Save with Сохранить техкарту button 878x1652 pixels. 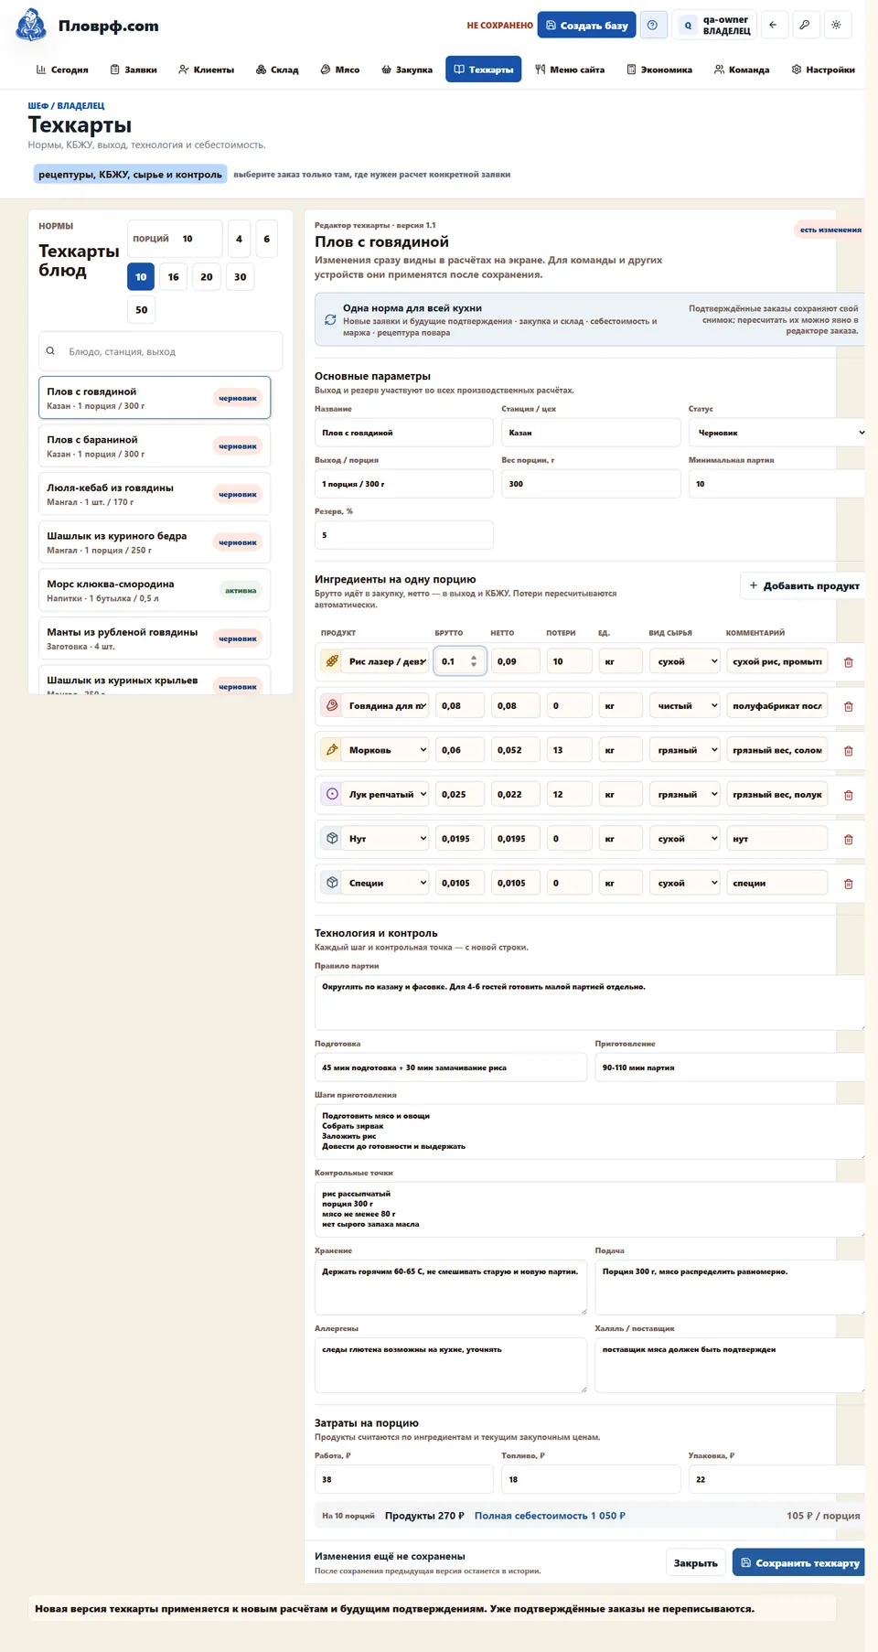click(800, 1563)
